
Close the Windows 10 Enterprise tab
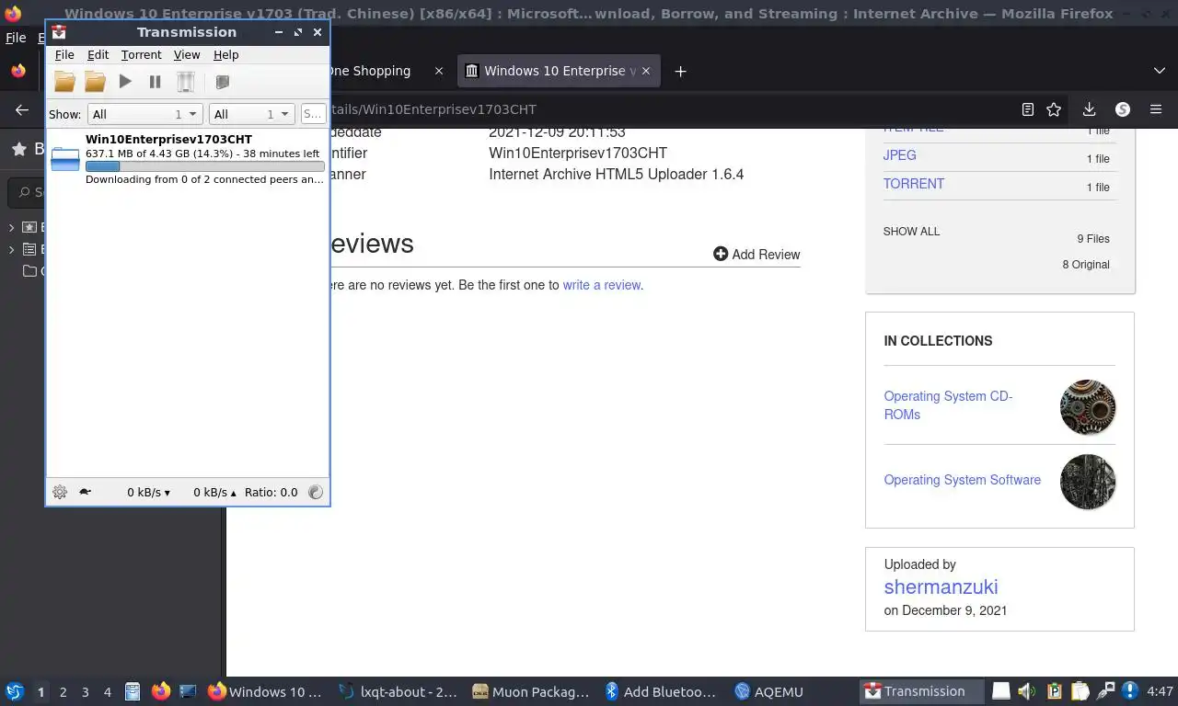pos(645,71)
